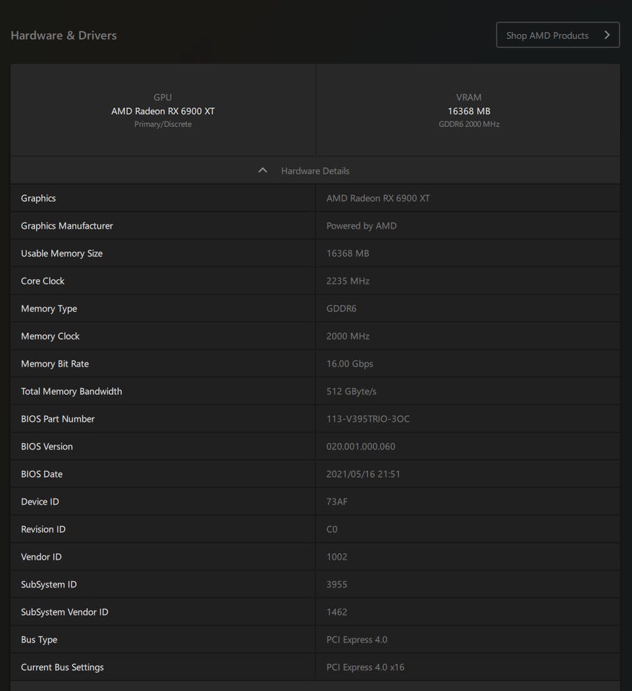632x691 pixels.
Task: Select the Memory Clock label
Action: tap(50, 336)
